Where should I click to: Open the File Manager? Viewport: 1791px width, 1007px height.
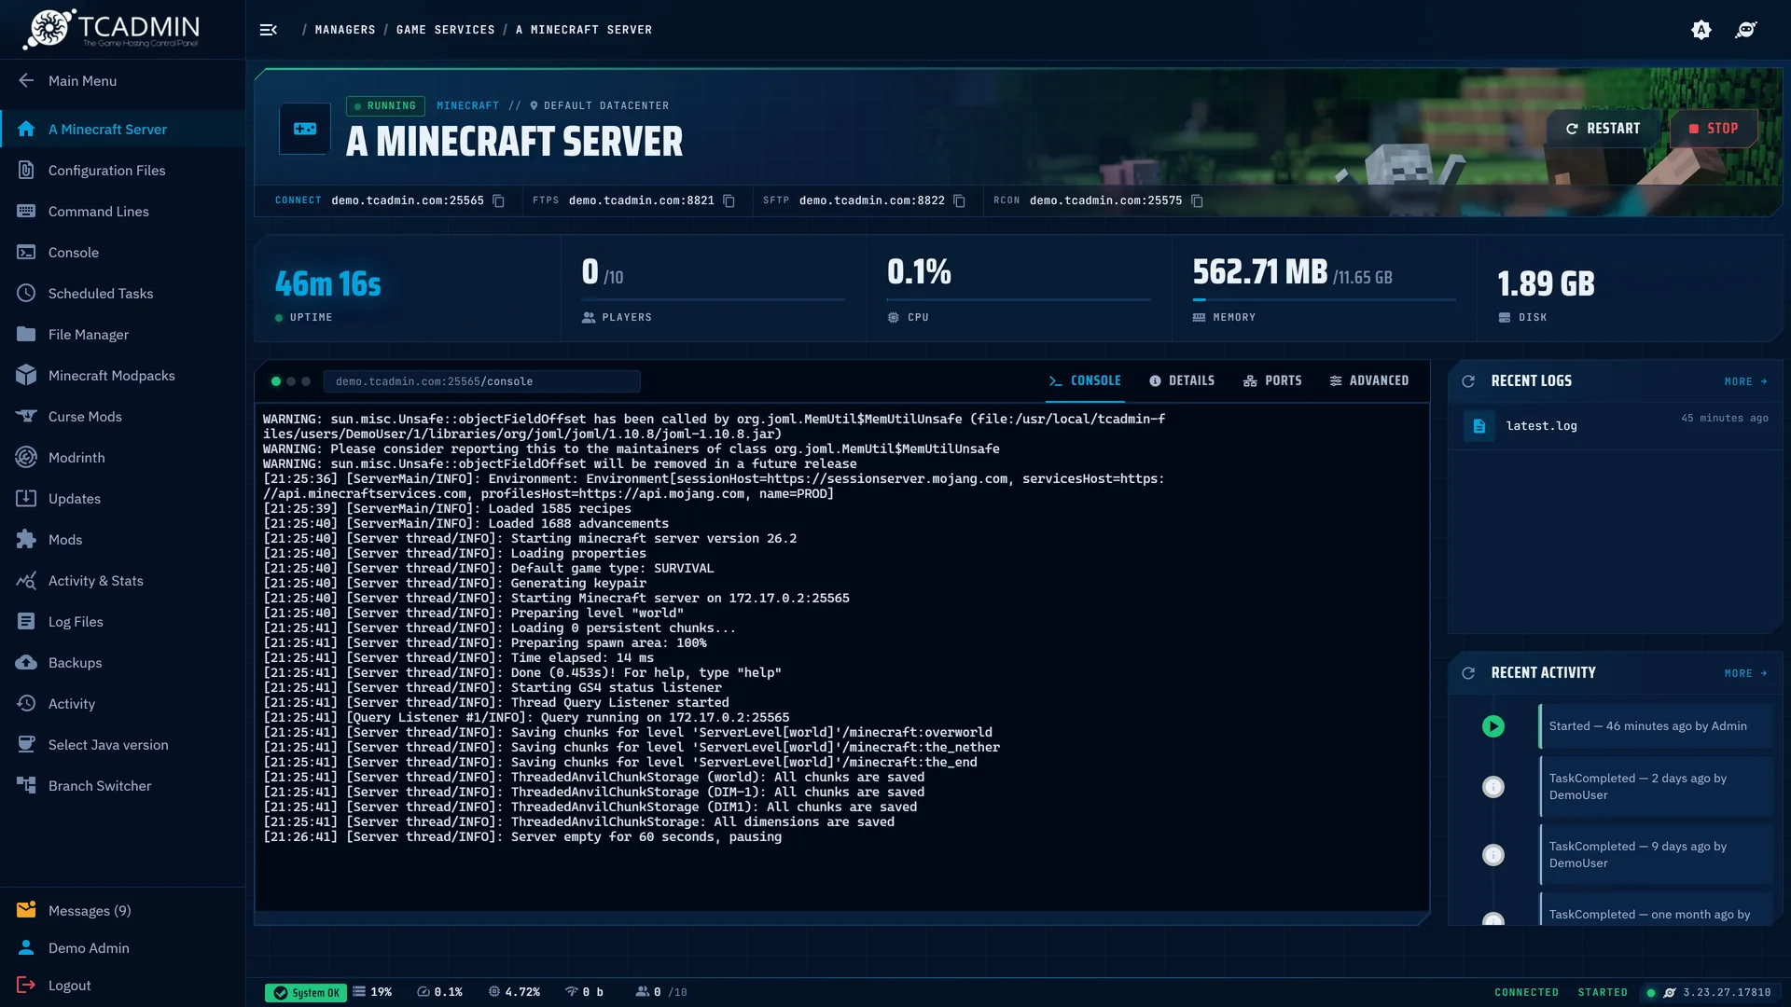[122, 335]
